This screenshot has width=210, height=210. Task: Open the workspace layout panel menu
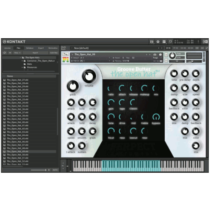click(x=164, y=42)
